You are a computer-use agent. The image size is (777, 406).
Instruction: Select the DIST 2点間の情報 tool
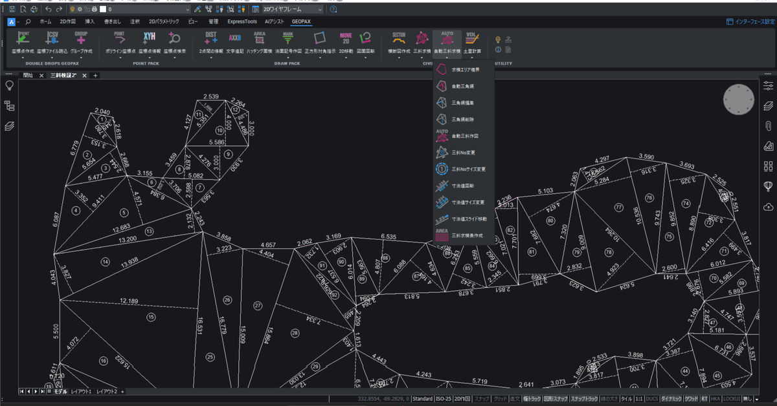pyautogui.click(x=210, y=41)
